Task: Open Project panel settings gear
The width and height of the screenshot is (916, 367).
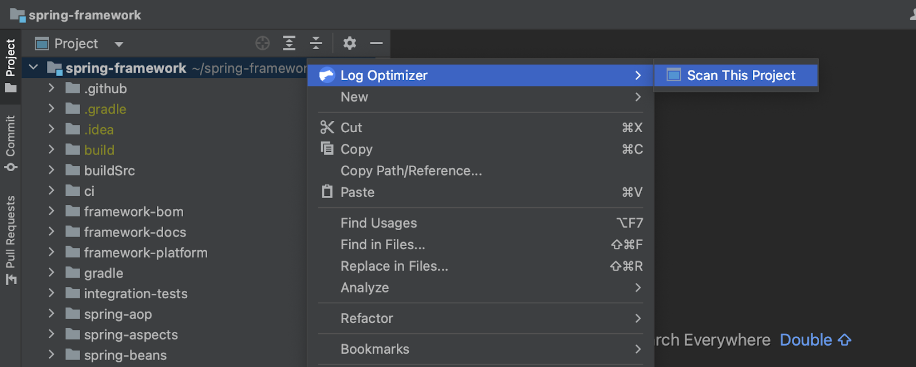Action: pos(349,44)
